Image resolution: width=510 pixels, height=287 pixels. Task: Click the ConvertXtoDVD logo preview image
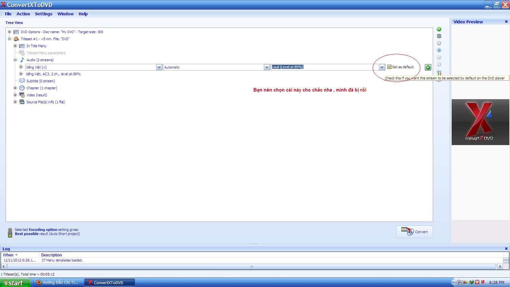pos(480,122)
